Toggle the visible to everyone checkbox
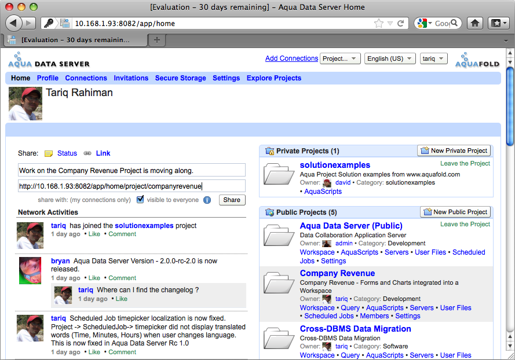The width and height of the screenshot is (515, 360). click(140, 199)
